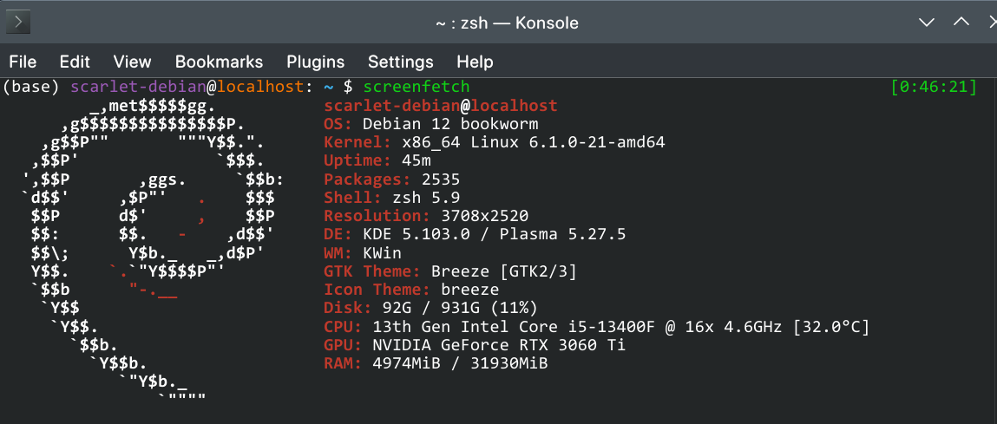The width and height of the screenshot is (997, 424).
Task: Open the Plugins menu
Action: point(315,62)
